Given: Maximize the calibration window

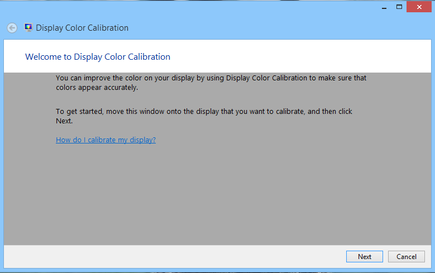Looking at the screenshot, I should point(399,7).
